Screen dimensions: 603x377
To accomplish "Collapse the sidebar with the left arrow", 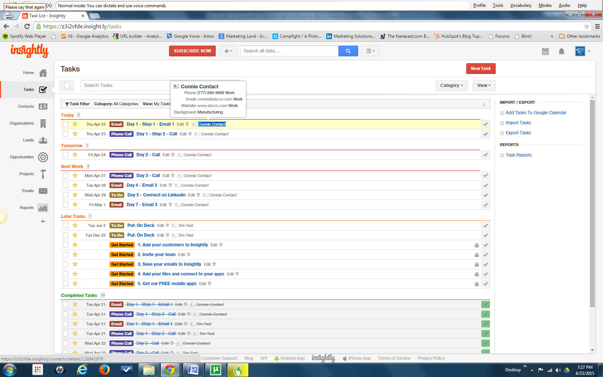I will coord(43,222).
